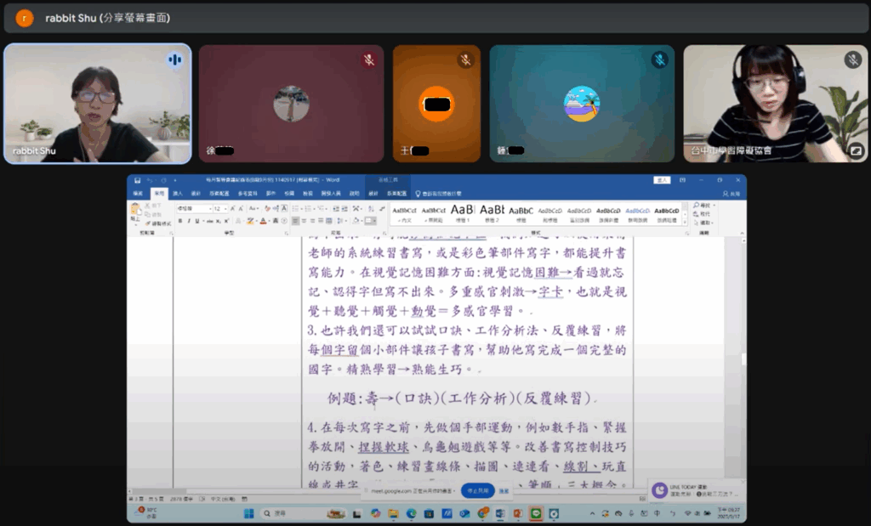Open the 插入 (Insert) ribbon tab

pyautogui.click(x=178, y=193)
